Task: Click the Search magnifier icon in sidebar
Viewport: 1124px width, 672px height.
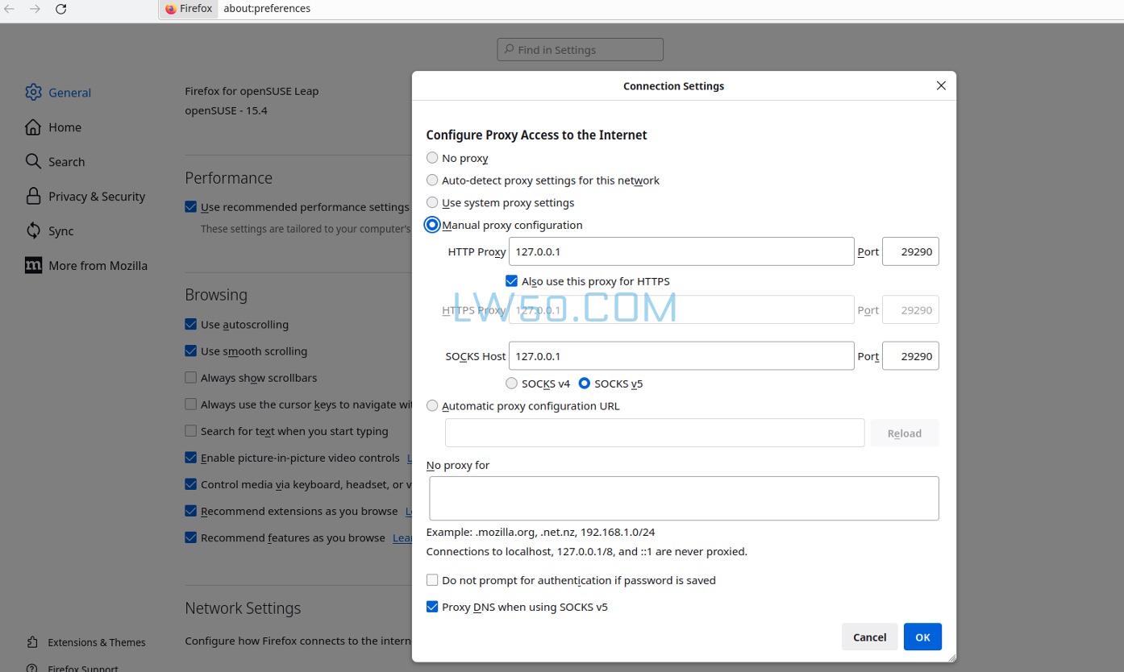Action: tap(33, 162)
